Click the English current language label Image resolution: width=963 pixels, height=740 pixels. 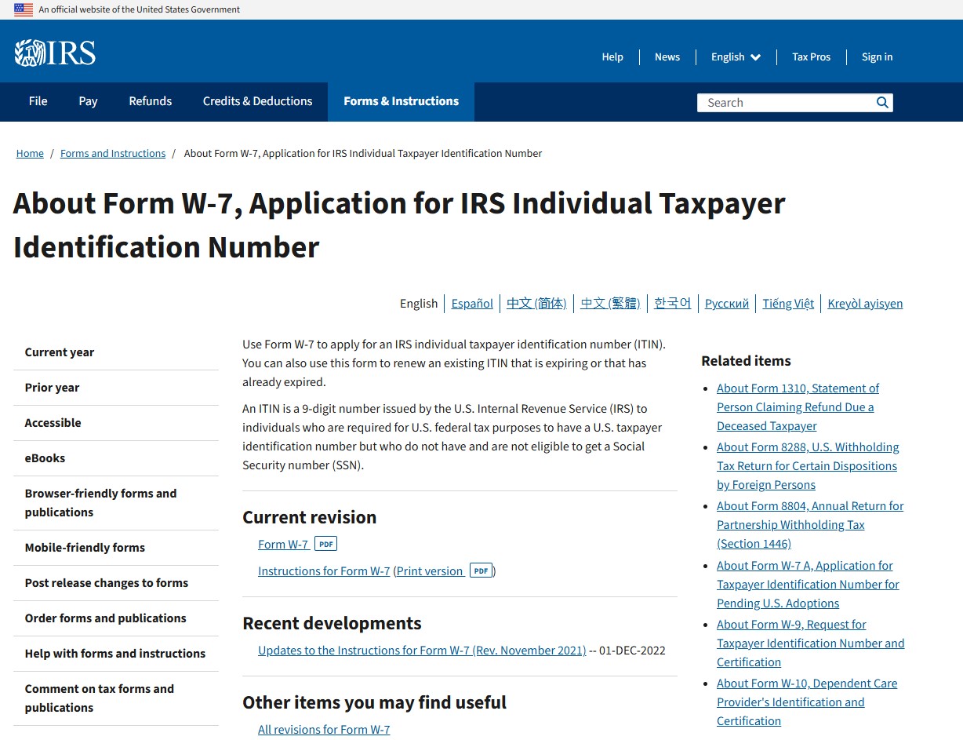pos(419,303)
